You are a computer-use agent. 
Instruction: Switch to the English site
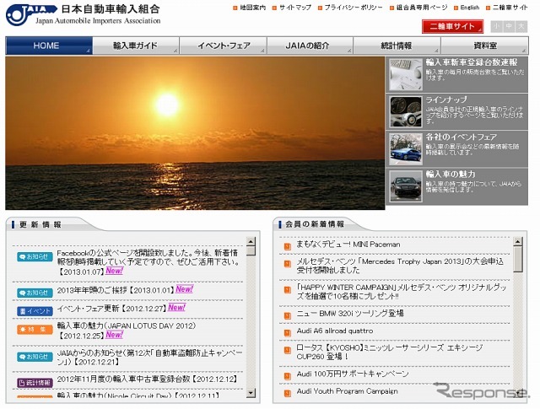470,8
